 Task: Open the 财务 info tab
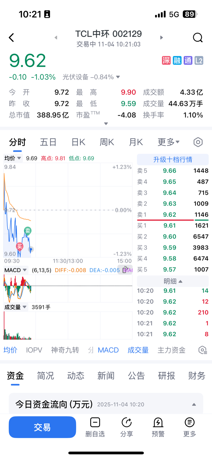197,376
